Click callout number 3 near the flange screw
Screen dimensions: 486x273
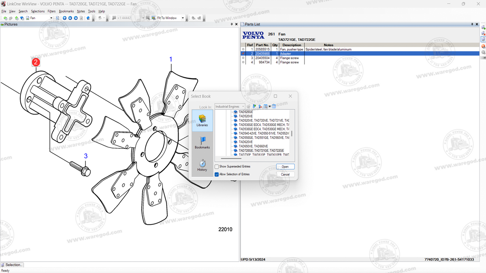click(x=85, y=156)
